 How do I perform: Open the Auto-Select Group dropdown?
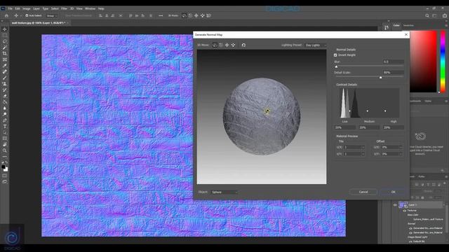click(51, 15)
